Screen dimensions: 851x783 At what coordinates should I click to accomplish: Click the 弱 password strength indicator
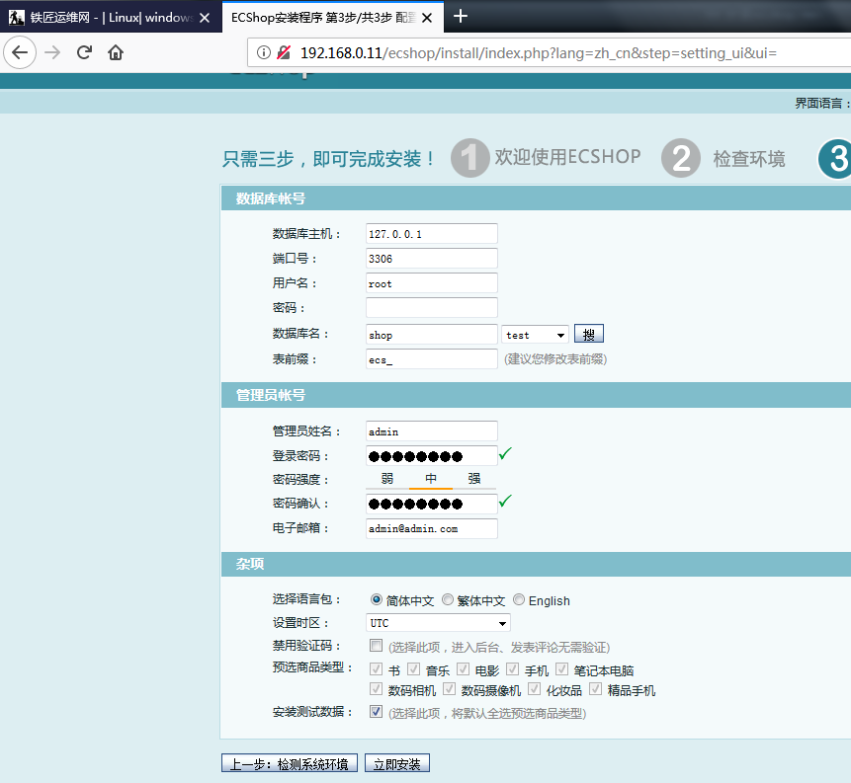(387, 478)
